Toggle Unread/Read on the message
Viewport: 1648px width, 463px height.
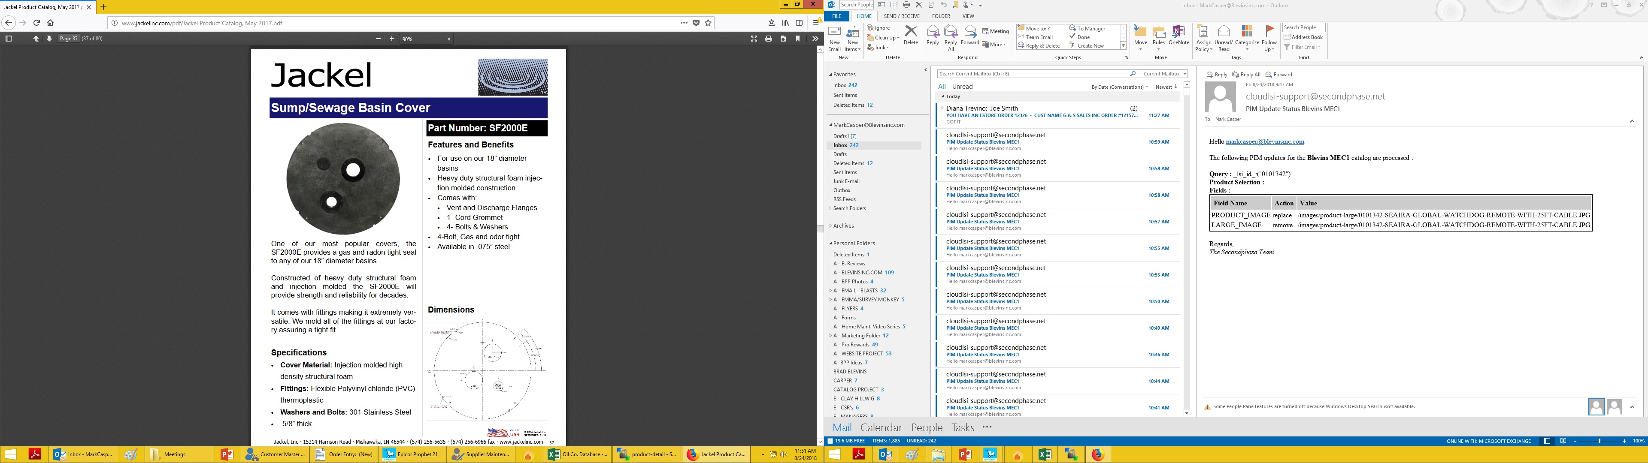(x=1223, y=39)
